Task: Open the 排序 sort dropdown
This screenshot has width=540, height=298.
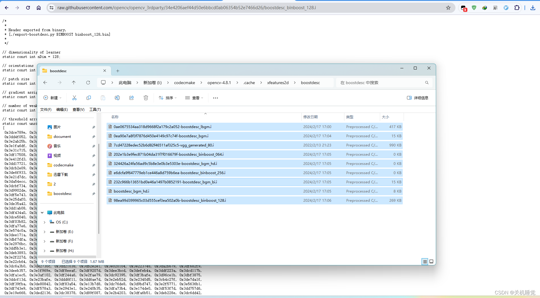Action: click(x=167, y=98)
